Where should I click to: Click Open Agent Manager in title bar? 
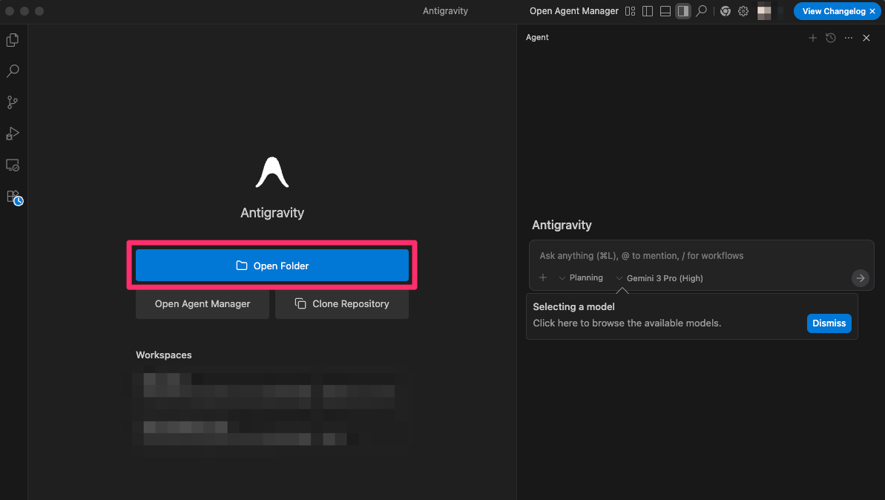click(574, 10)
